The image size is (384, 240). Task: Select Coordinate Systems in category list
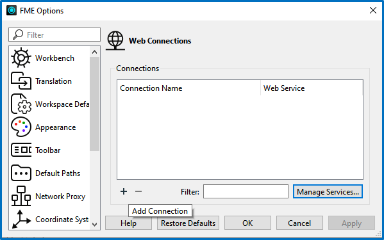point(62,220)
